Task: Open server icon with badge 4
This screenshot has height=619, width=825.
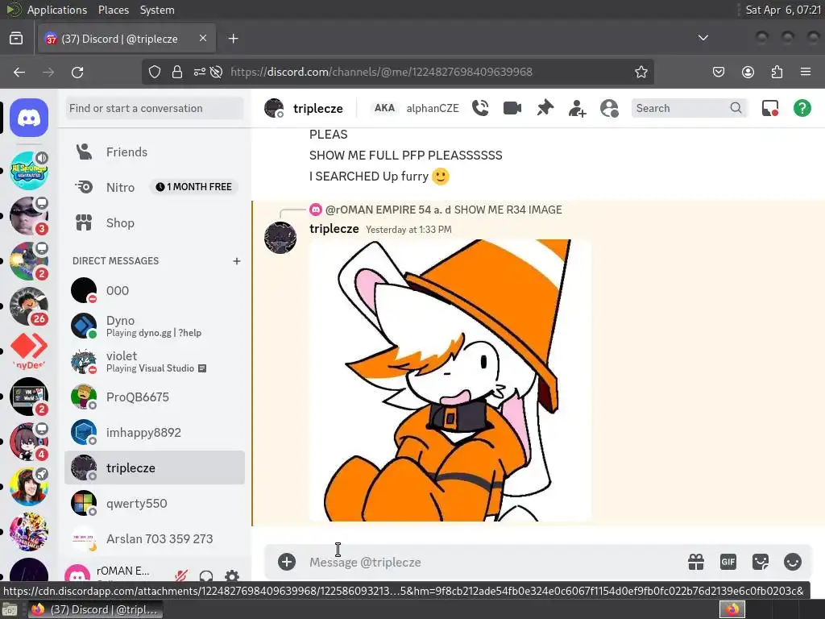Action: click(x=29, y=441)
